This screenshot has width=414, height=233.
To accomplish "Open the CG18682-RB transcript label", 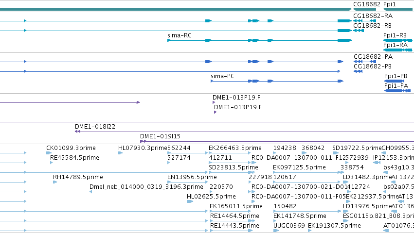I will [x=372, y=26].
